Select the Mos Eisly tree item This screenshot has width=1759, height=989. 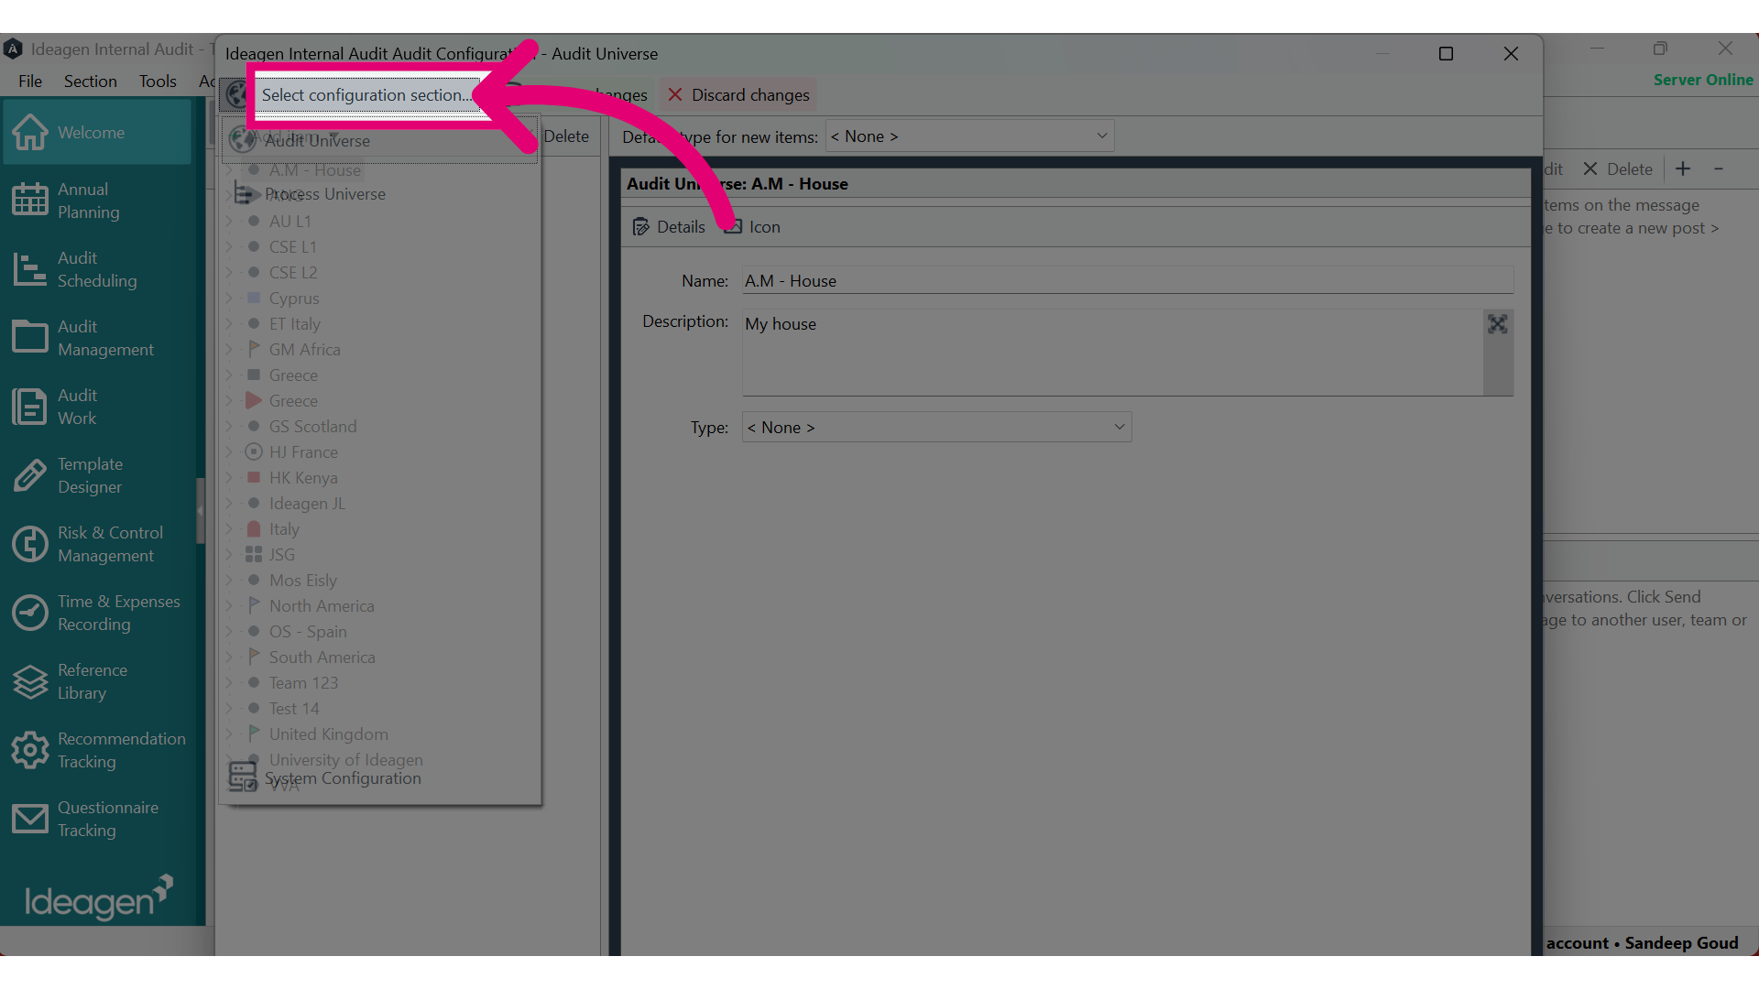point(302,581)
